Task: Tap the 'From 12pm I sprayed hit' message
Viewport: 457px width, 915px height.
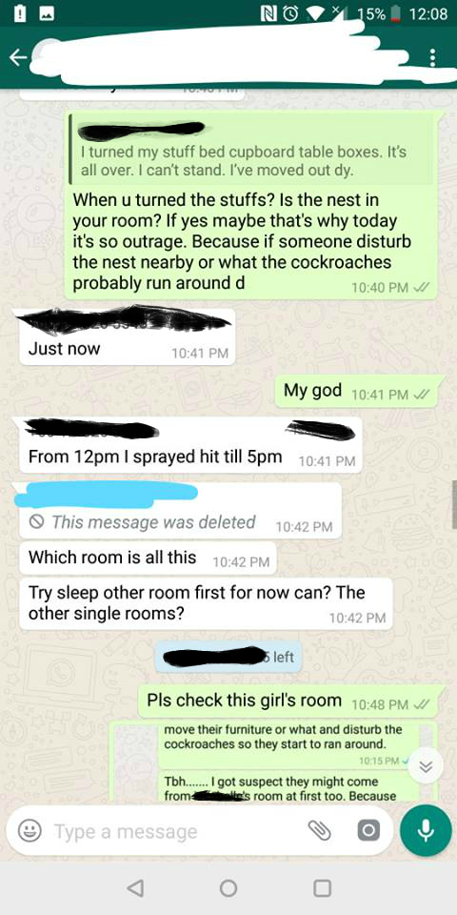Action: 190,445
